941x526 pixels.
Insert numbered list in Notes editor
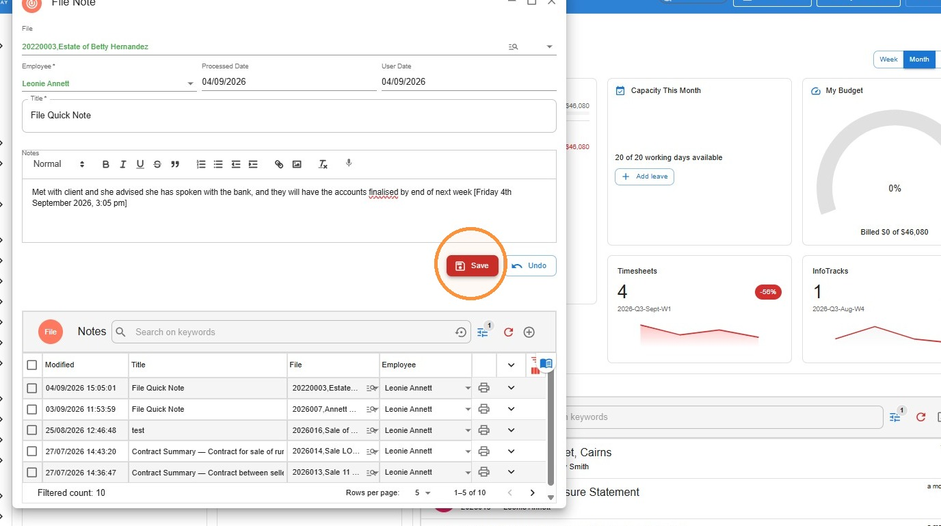[x=201, y=164]
